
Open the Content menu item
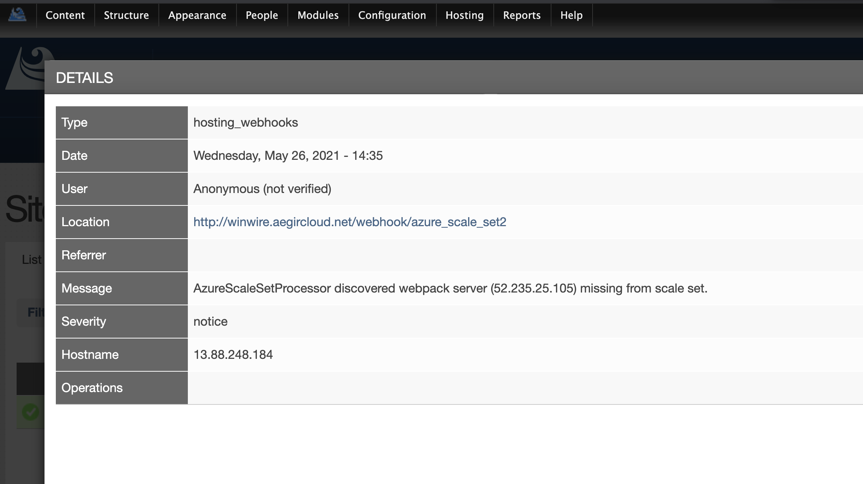point(65,15)
